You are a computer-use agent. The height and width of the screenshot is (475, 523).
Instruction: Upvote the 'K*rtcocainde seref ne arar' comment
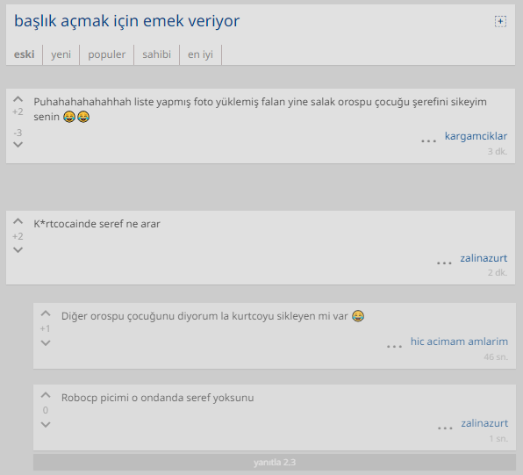click(18, 221)
